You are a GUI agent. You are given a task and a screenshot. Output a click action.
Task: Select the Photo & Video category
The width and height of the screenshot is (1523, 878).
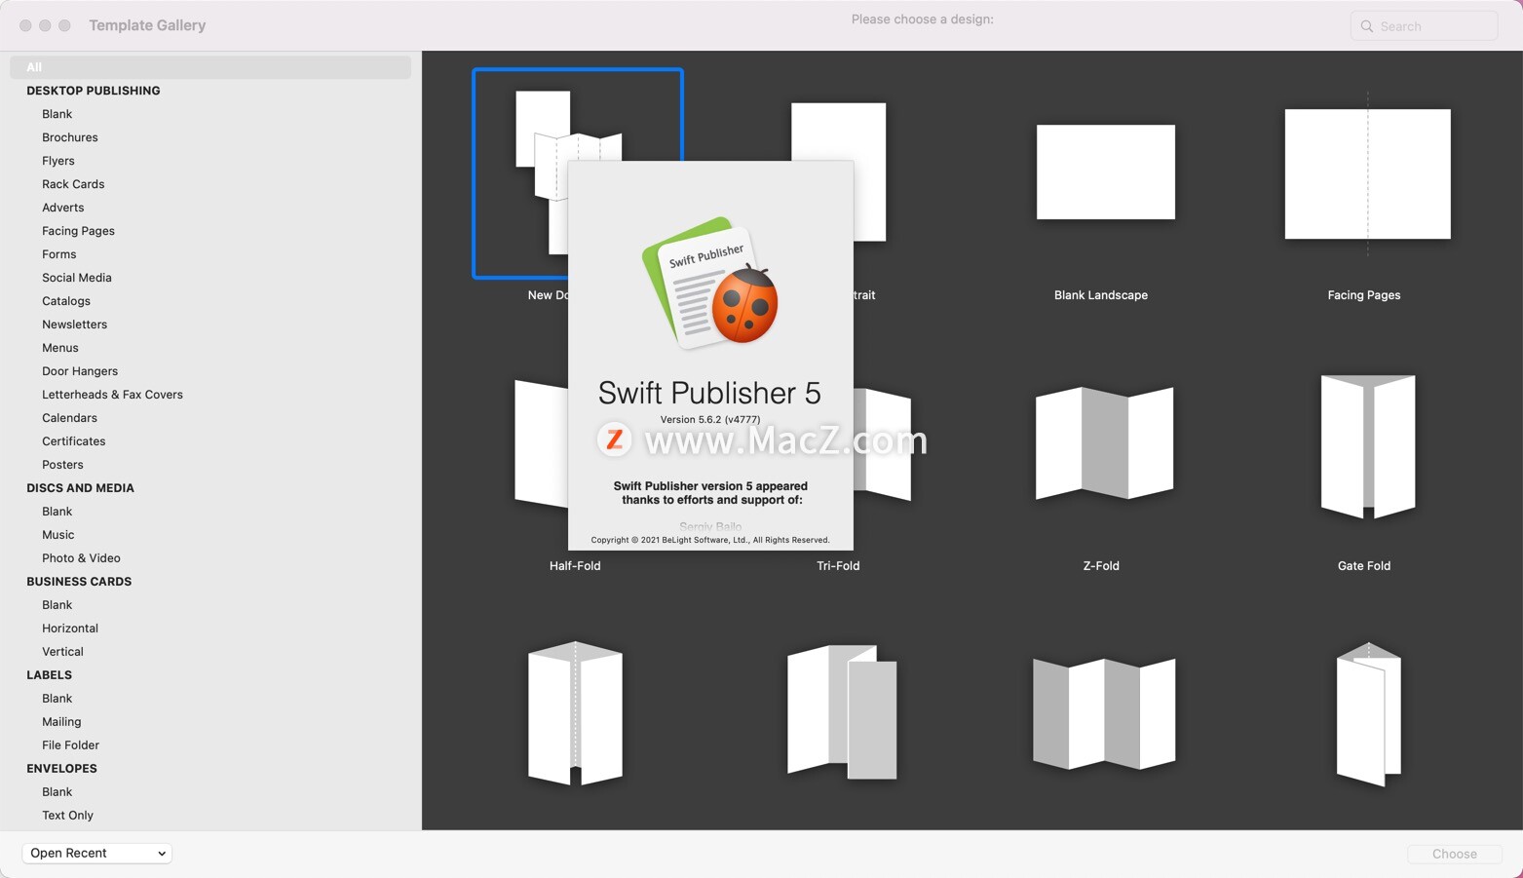[81, 558]
